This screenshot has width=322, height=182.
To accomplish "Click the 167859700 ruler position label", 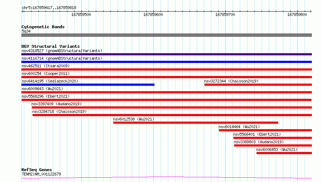I will 225,14.
